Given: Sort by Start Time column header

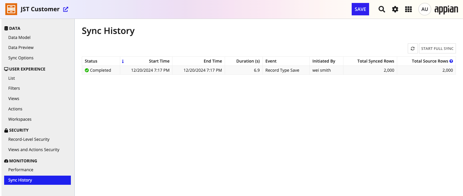Looking at the screenshot, I should (146, 61).
